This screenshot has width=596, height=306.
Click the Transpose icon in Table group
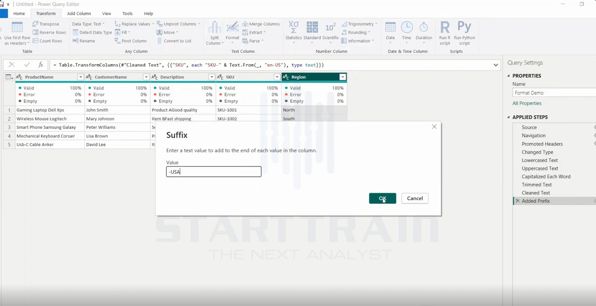click(35, 24)
